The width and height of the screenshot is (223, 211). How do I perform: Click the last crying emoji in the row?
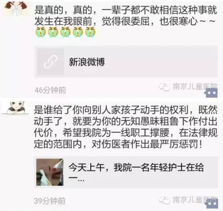point(90,32)
